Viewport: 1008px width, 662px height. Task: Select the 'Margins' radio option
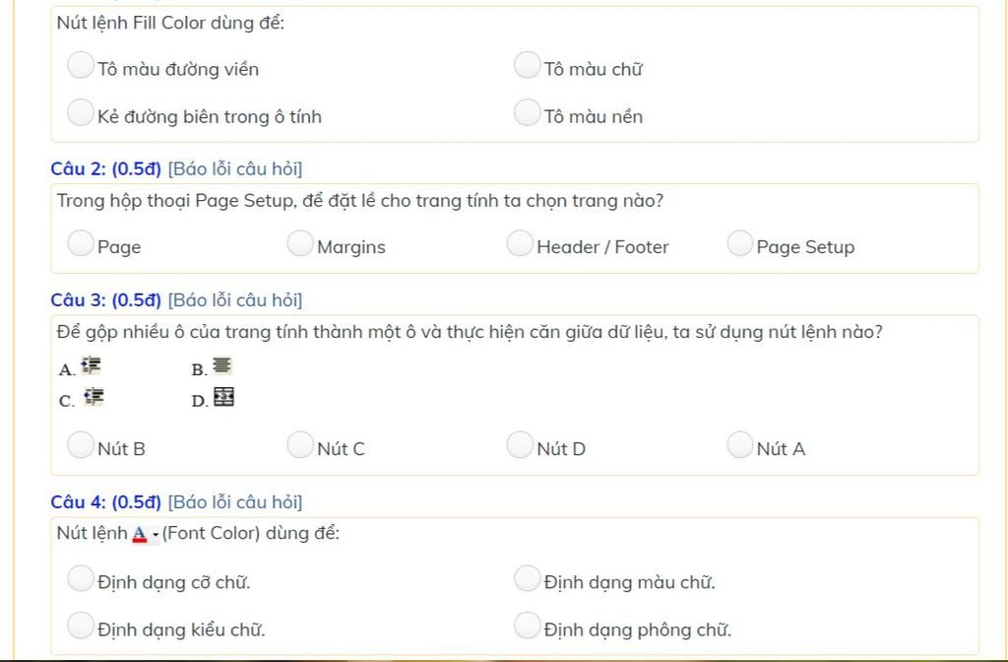click(x=300, y=244)
